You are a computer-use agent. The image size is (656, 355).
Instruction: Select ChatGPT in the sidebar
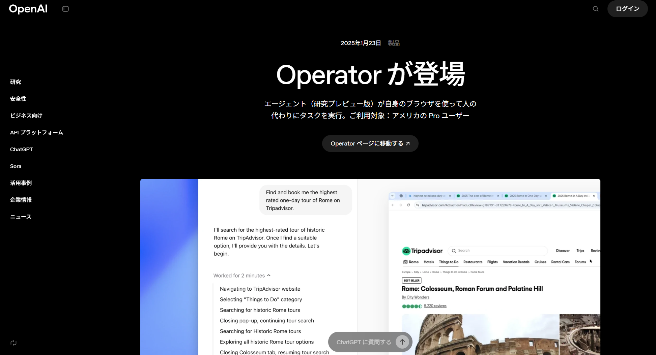pyautogui.click(x=22, y=149)
